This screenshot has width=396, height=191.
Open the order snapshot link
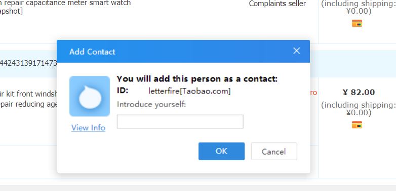coord(11,12)
